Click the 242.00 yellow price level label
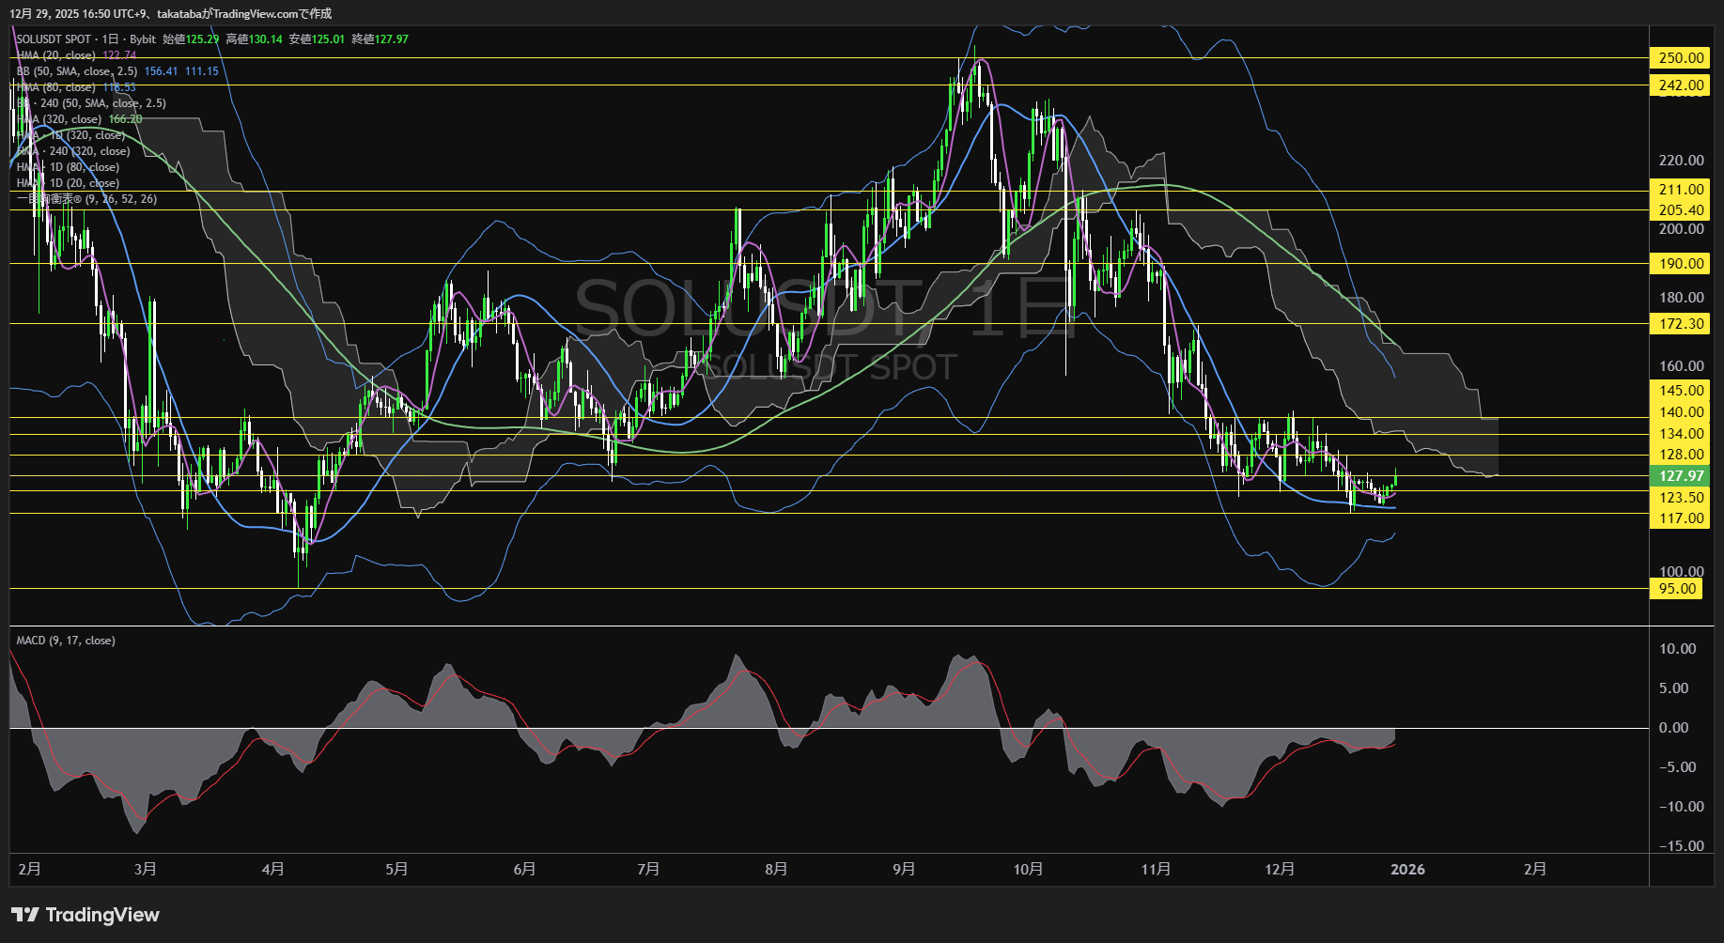Image resolution: width=1724 pixels, height=943 pixels. coord(1680,85)
